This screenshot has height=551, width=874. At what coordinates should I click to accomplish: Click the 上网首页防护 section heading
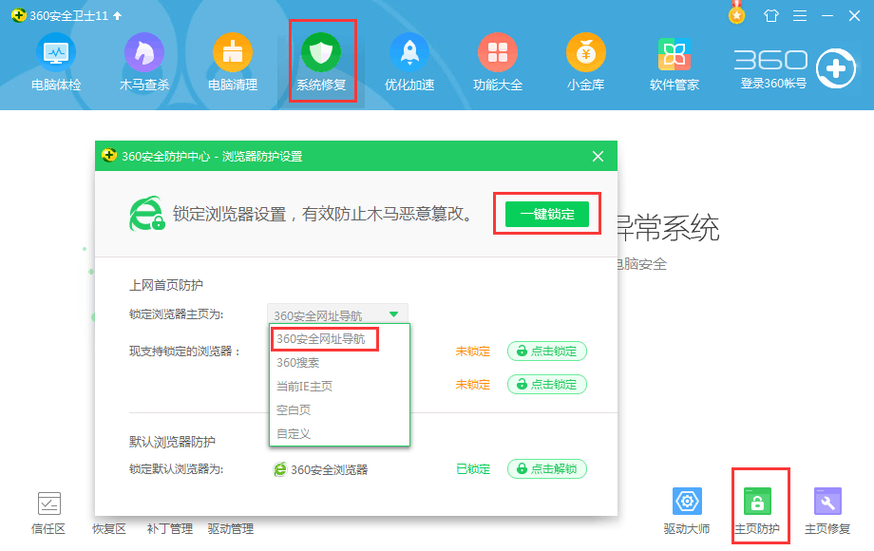point(166,285)
